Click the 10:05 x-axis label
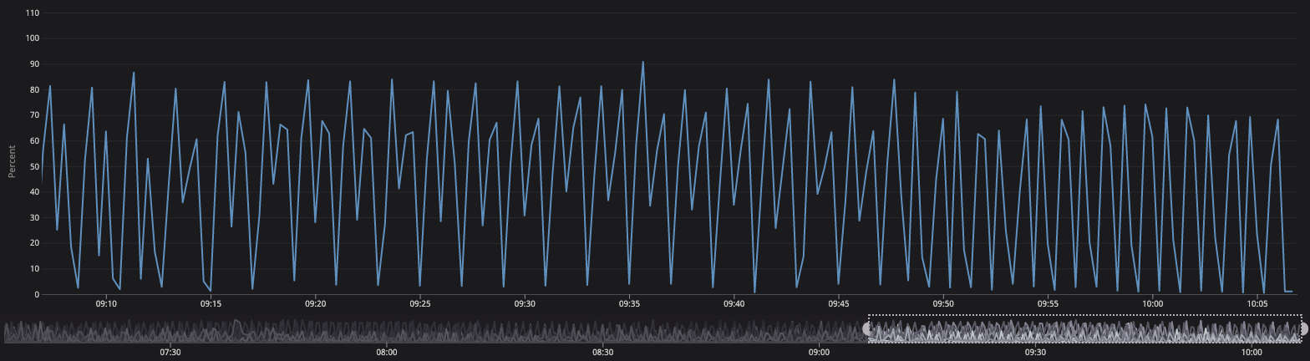 pyautogui.click(x=1257, y=304)
